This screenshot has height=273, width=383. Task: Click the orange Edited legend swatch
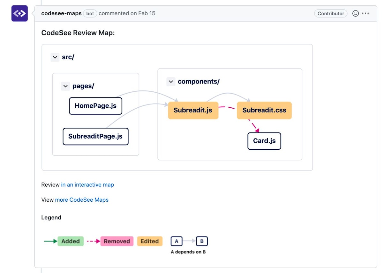[150, 241]
